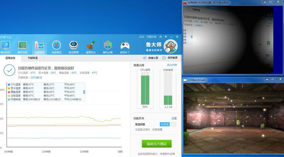Collapse the chart legend with its arrow
This screenshot has width=284, height=157.
point(84,92)
